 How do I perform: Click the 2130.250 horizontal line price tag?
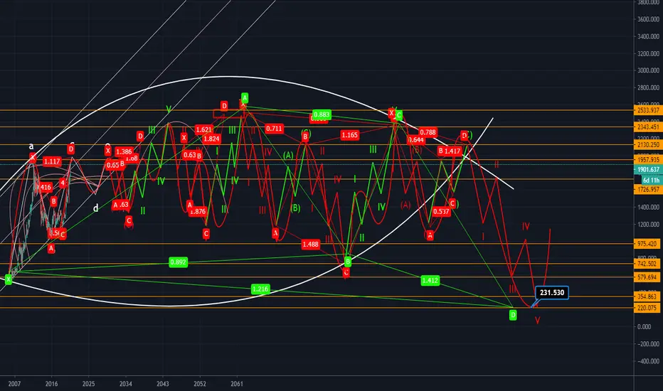tap(648, 144)
